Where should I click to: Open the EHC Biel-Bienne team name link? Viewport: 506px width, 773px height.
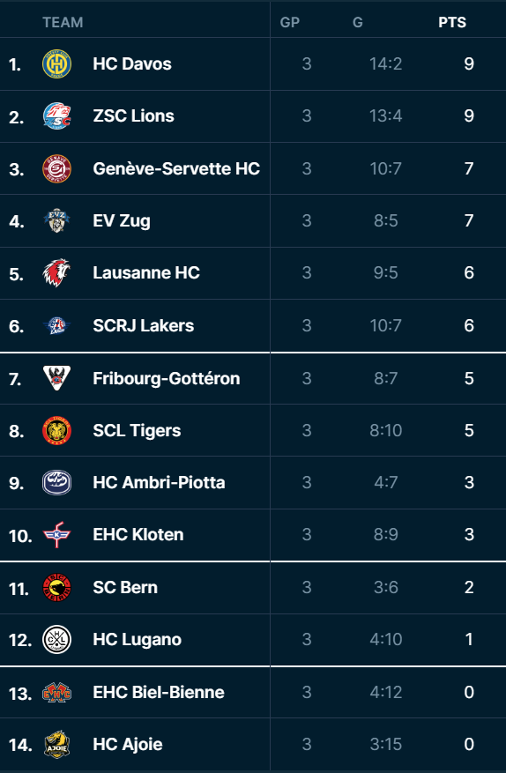tap(159, 692)
